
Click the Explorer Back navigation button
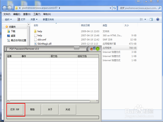[x=4, y=8]
